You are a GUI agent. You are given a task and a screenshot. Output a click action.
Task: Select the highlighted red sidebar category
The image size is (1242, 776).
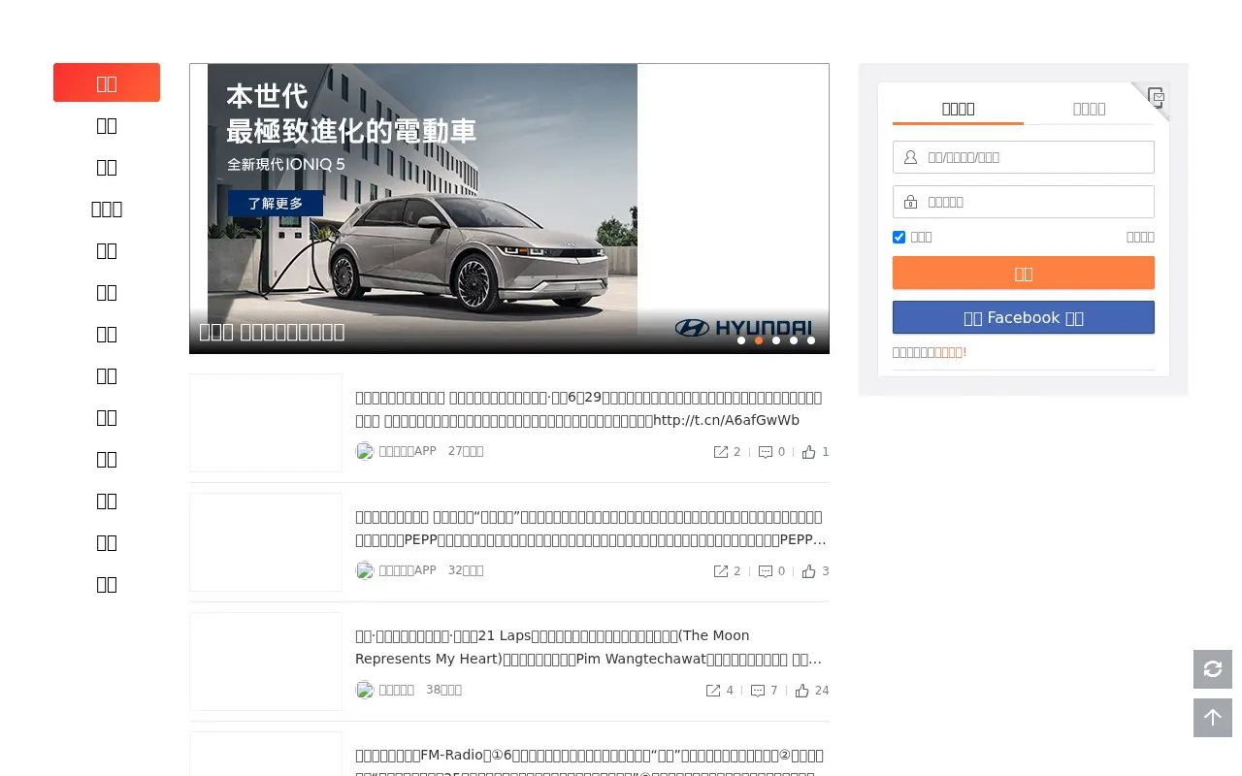click(x=107, y=82)
